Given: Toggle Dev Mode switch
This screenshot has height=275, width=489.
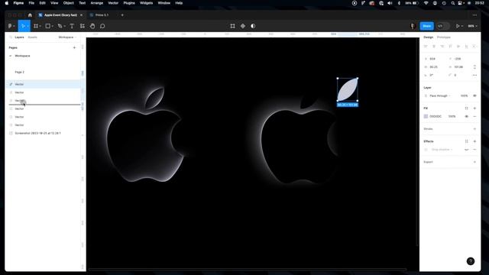Looking at the screenshot, I should 442,26.
